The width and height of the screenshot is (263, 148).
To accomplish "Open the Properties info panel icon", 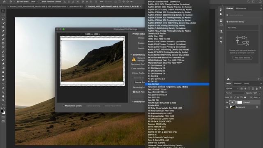I will click(x=221, y=25).
